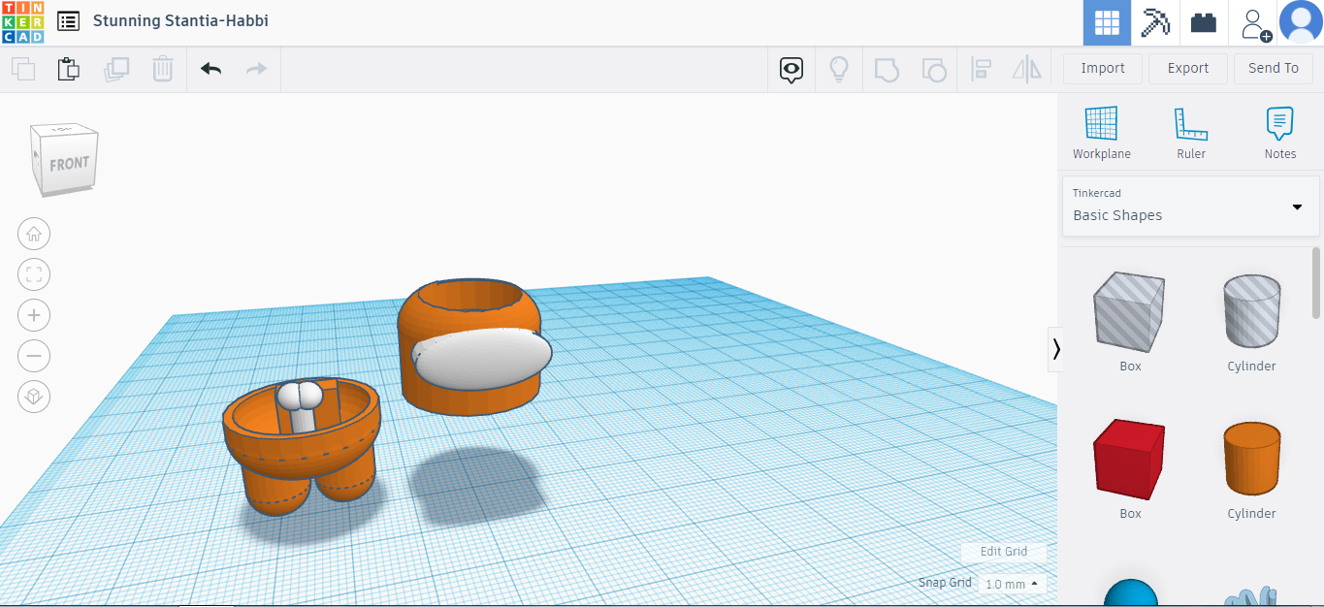Click the Duplicate and repeat icon
Screen dimensions: 1324x607
[x=116, y=69]
